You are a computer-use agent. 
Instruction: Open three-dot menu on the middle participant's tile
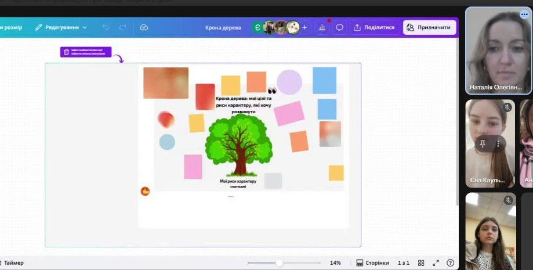[x=498, y=143]
